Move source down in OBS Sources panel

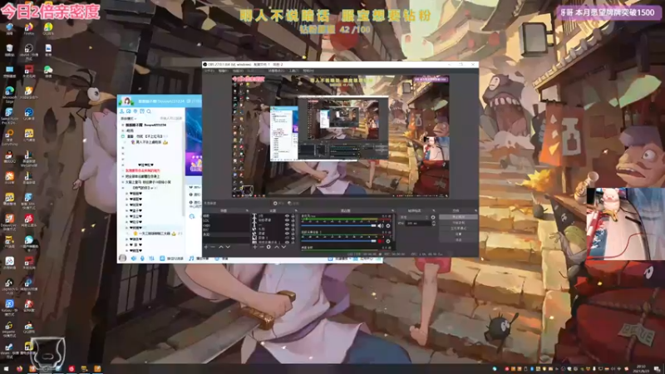[x=283, y=247]
